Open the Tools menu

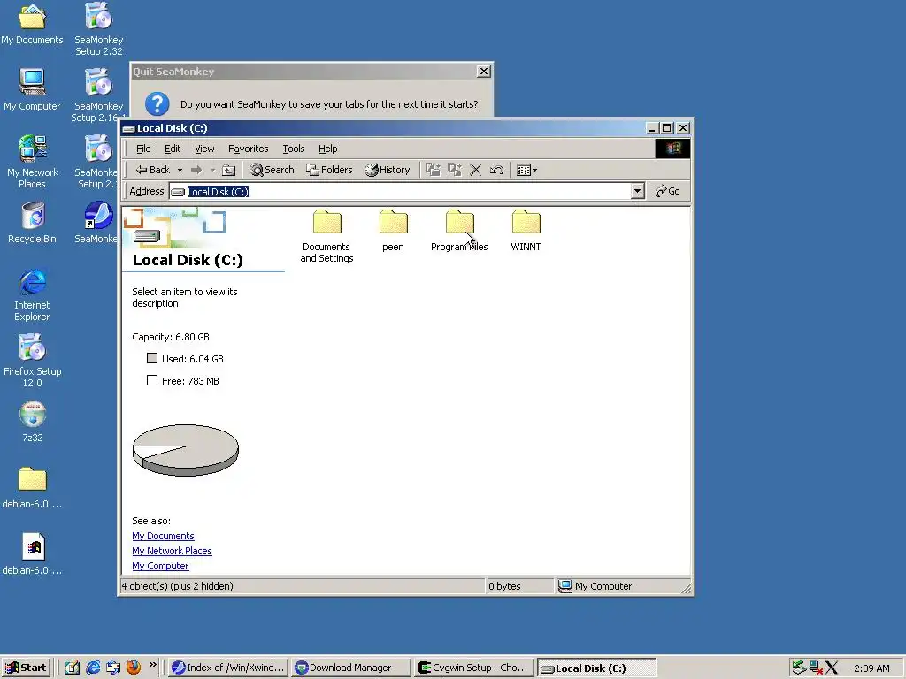pos(294,149)
